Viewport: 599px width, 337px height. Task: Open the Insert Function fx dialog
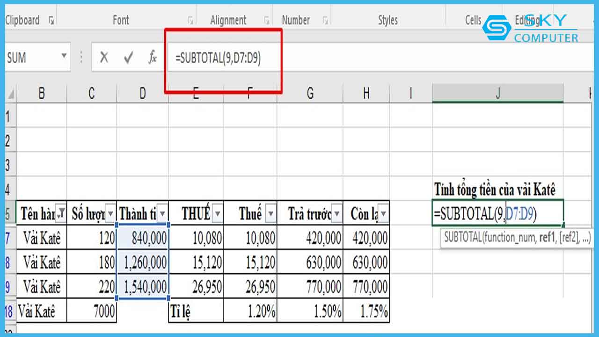[153, 58]
